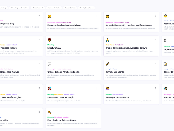Click the praying hands icon
Image resolution: width=174 pixels, height=131 pixels.
click(107, 40)
